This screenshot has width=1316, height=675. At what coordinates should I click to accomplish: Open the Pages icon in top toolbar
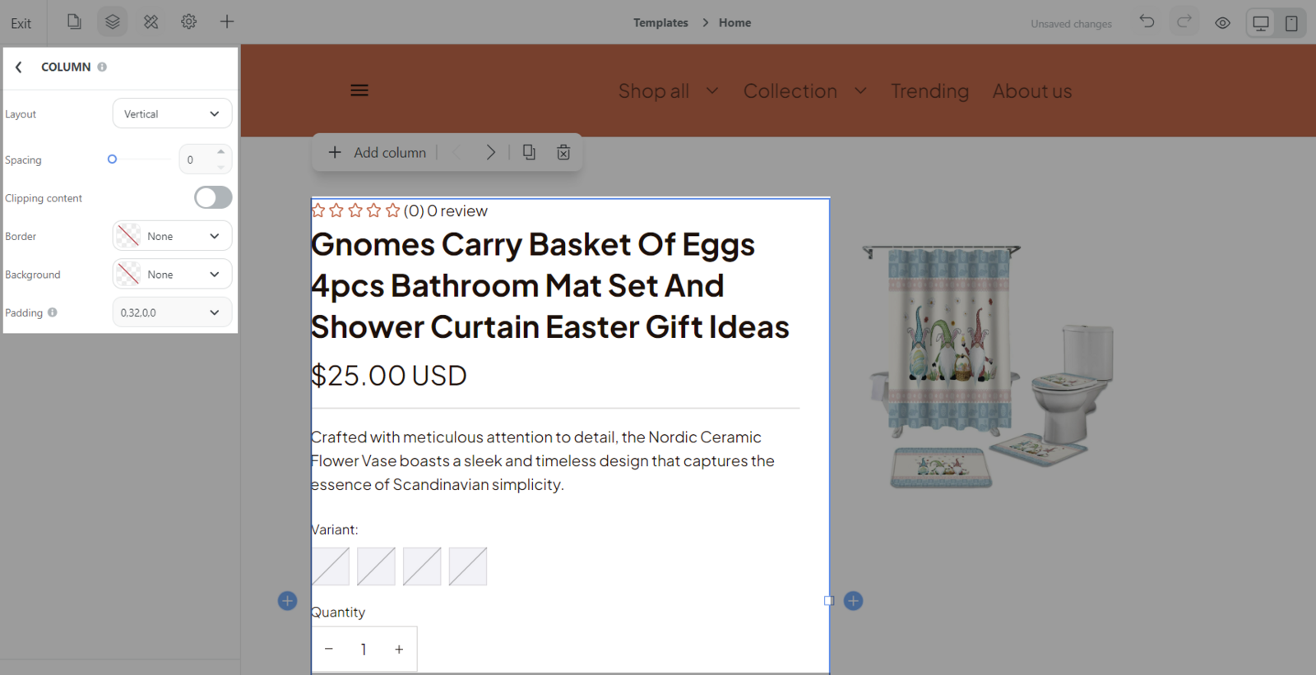coord(74,21)
